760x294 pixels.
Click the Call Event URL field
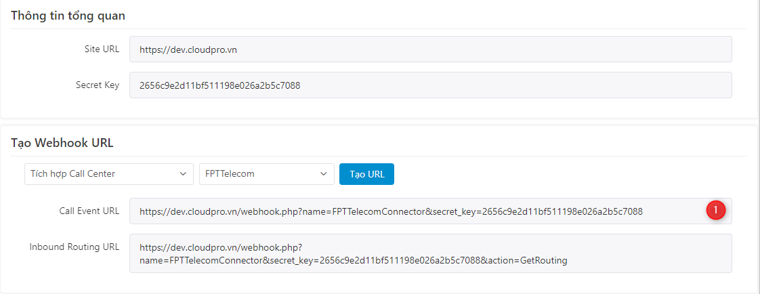click(430, 211)
